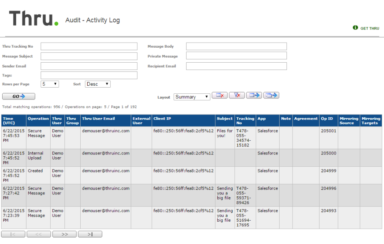Click the Operation column header

(x=38, y=121)
